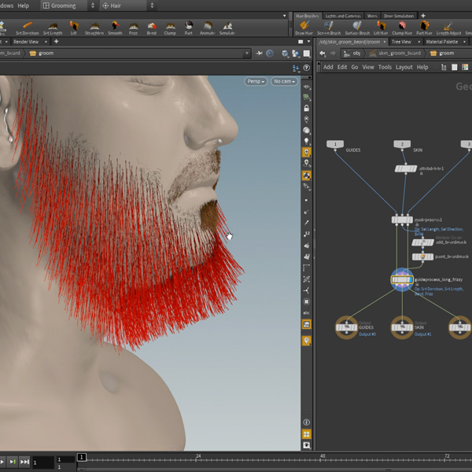Click the skin_groom_beard path segment
This screenshot has width=472, height=472.
(x=397, y=53)
